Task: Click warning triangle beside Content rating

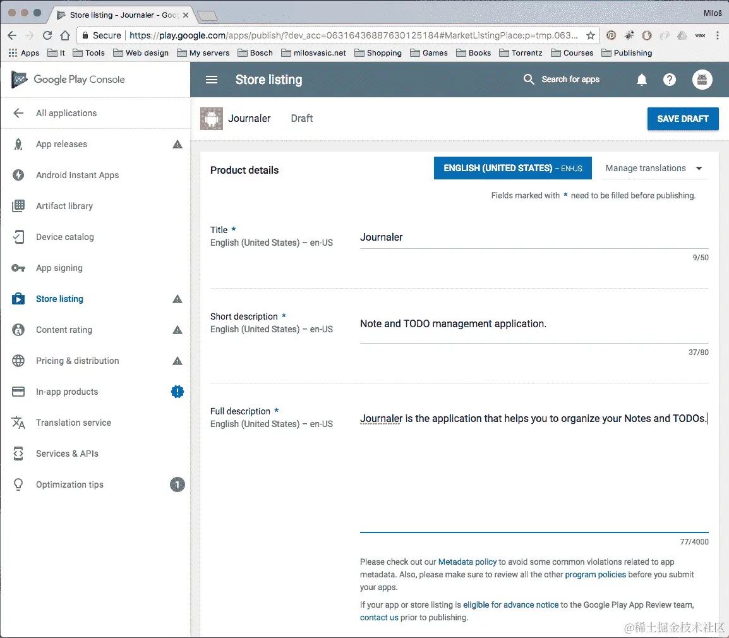Action: [177, 330]
